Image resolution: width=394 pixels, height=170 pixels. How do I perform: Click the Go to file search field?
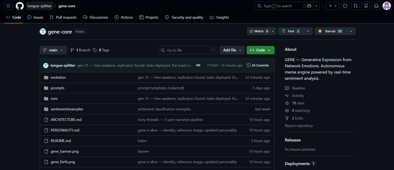(x=188, y=50)
